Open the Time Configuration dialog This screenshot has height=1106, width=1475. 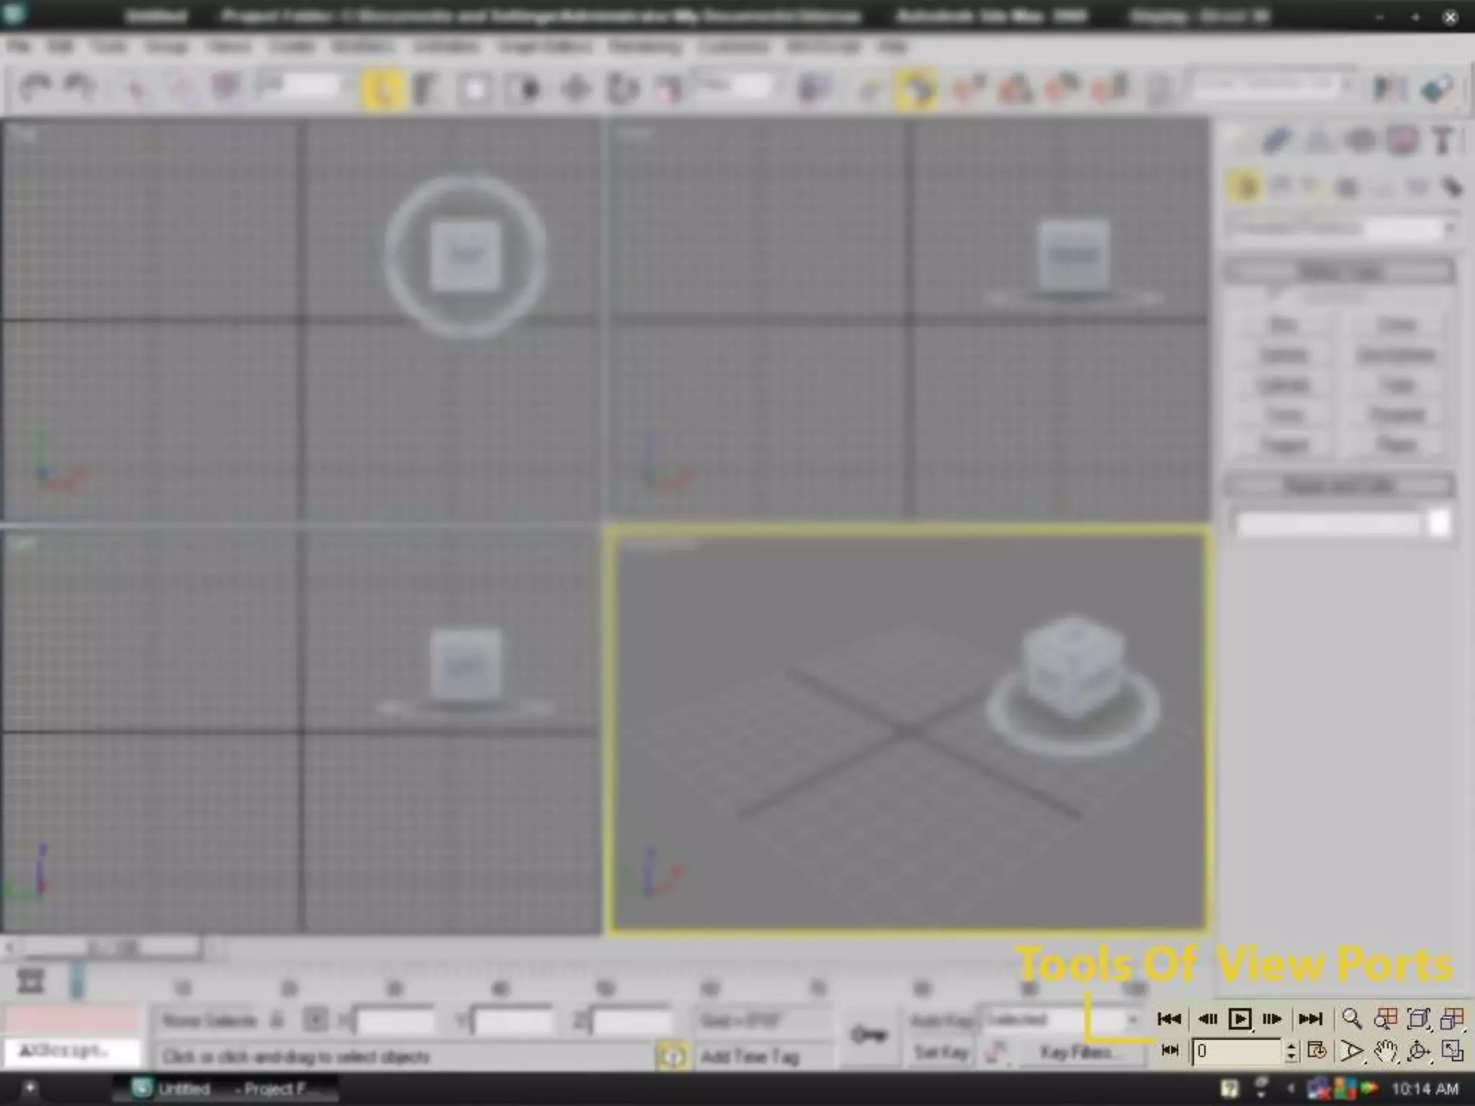(x=1317, y=1051)
